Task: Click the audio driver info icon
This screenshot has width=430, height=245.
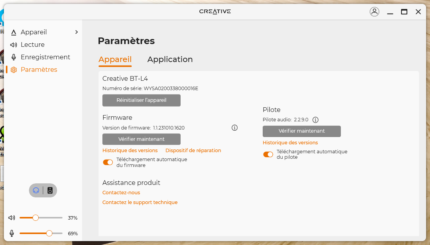Action: [315, 120]
